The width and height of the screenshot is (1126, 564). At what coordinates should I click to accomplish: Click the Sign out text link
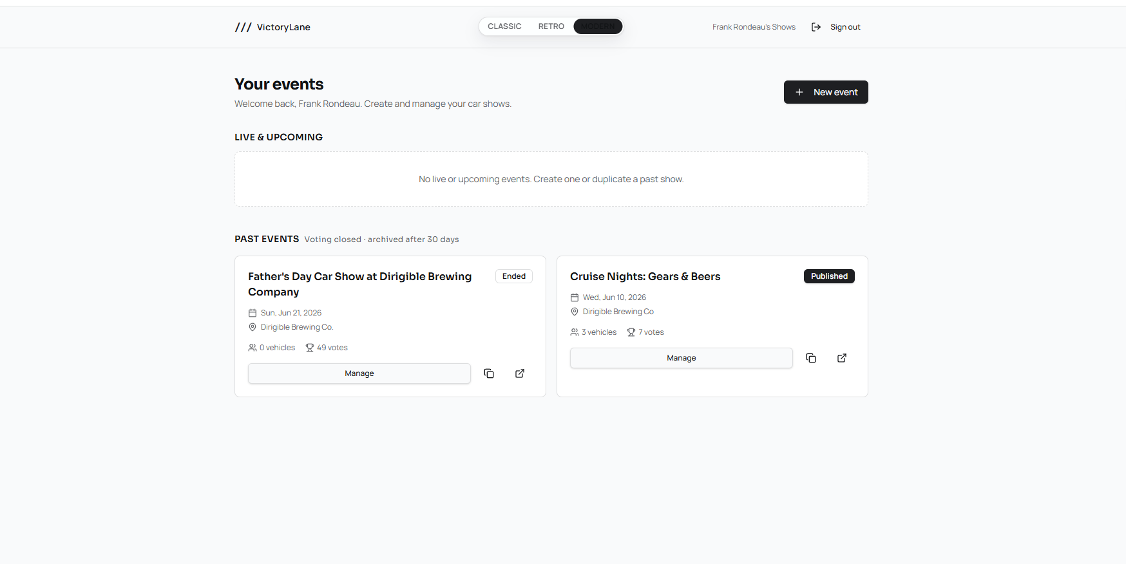(845, 27)
